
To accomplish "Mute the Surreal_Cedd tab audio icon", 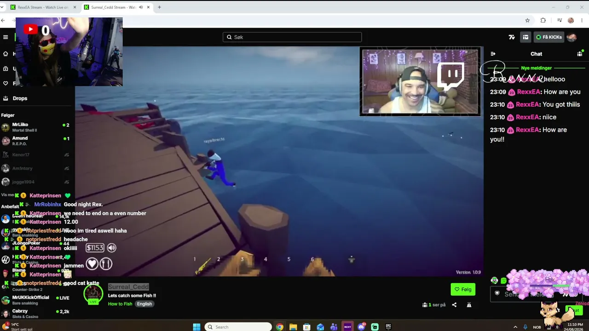I will pyautogui.click(x=141, y=7).
